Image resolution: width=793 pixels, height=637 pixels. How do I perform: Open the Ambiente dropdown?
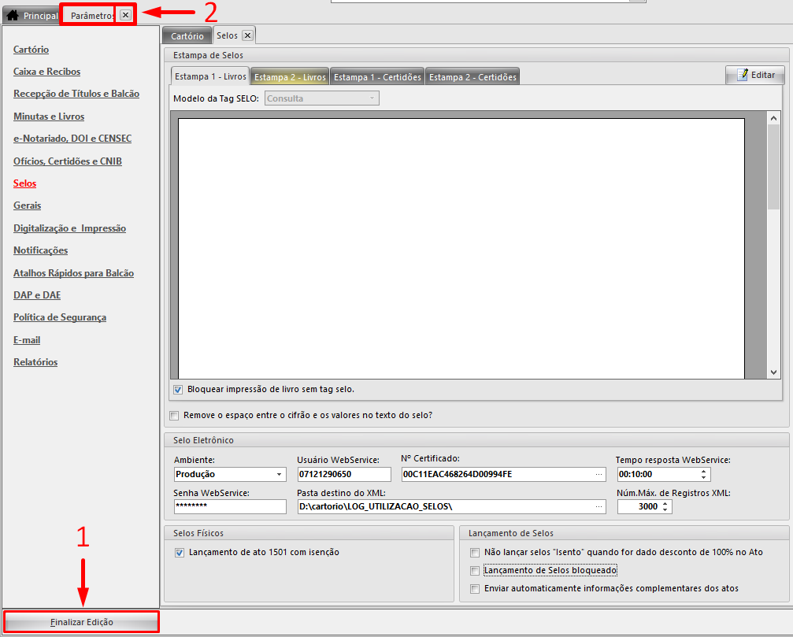(x=279, y=475)
